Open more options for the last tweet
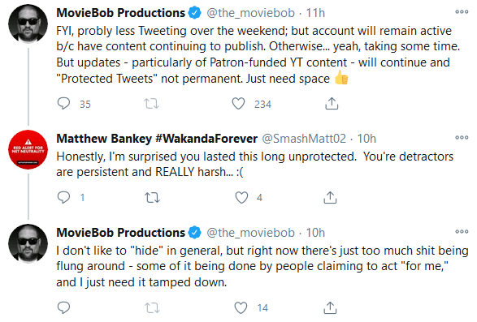 tap(462, 231)
